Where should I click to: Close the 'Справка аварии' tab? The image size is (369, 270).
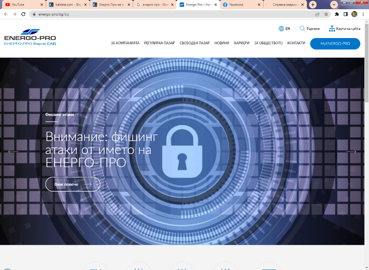(x=303, y=5)
